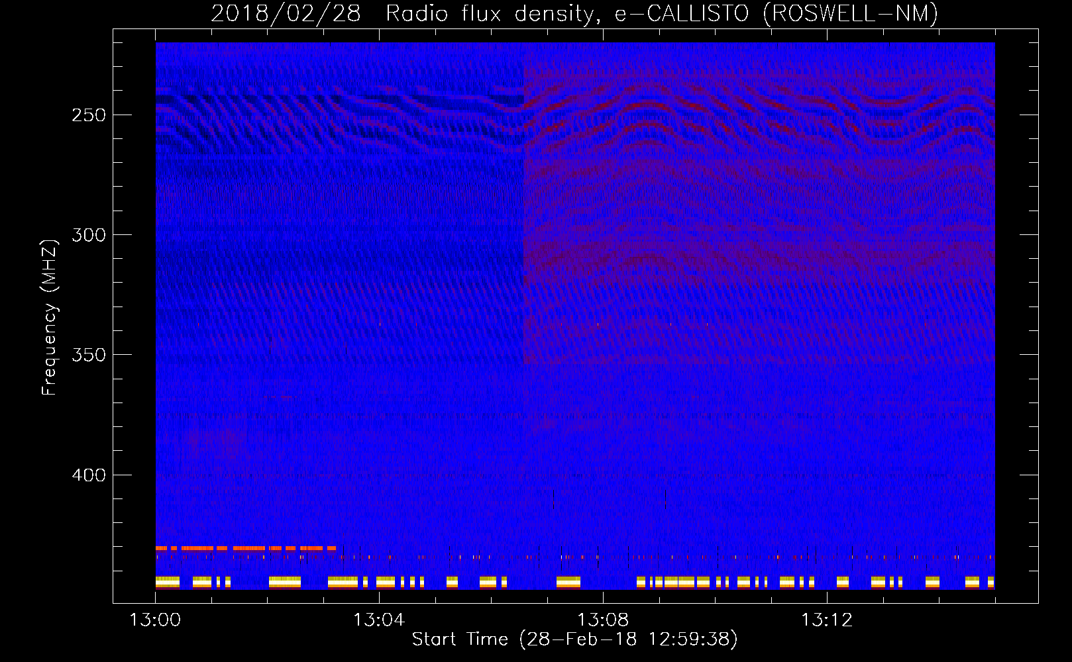The image size is (1072, 662).
Task: Click the "13:12" time tick label
Action: (827, 620)
